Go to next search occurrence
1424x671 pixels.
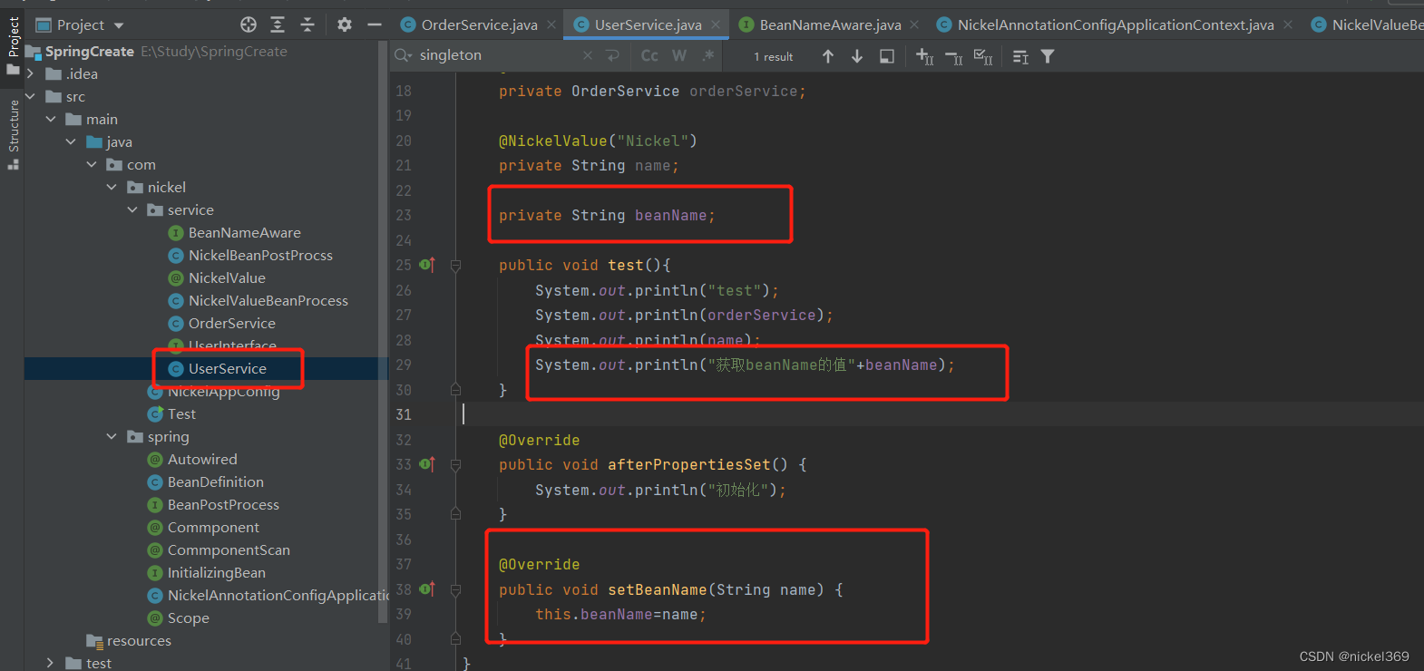(857, 56)
